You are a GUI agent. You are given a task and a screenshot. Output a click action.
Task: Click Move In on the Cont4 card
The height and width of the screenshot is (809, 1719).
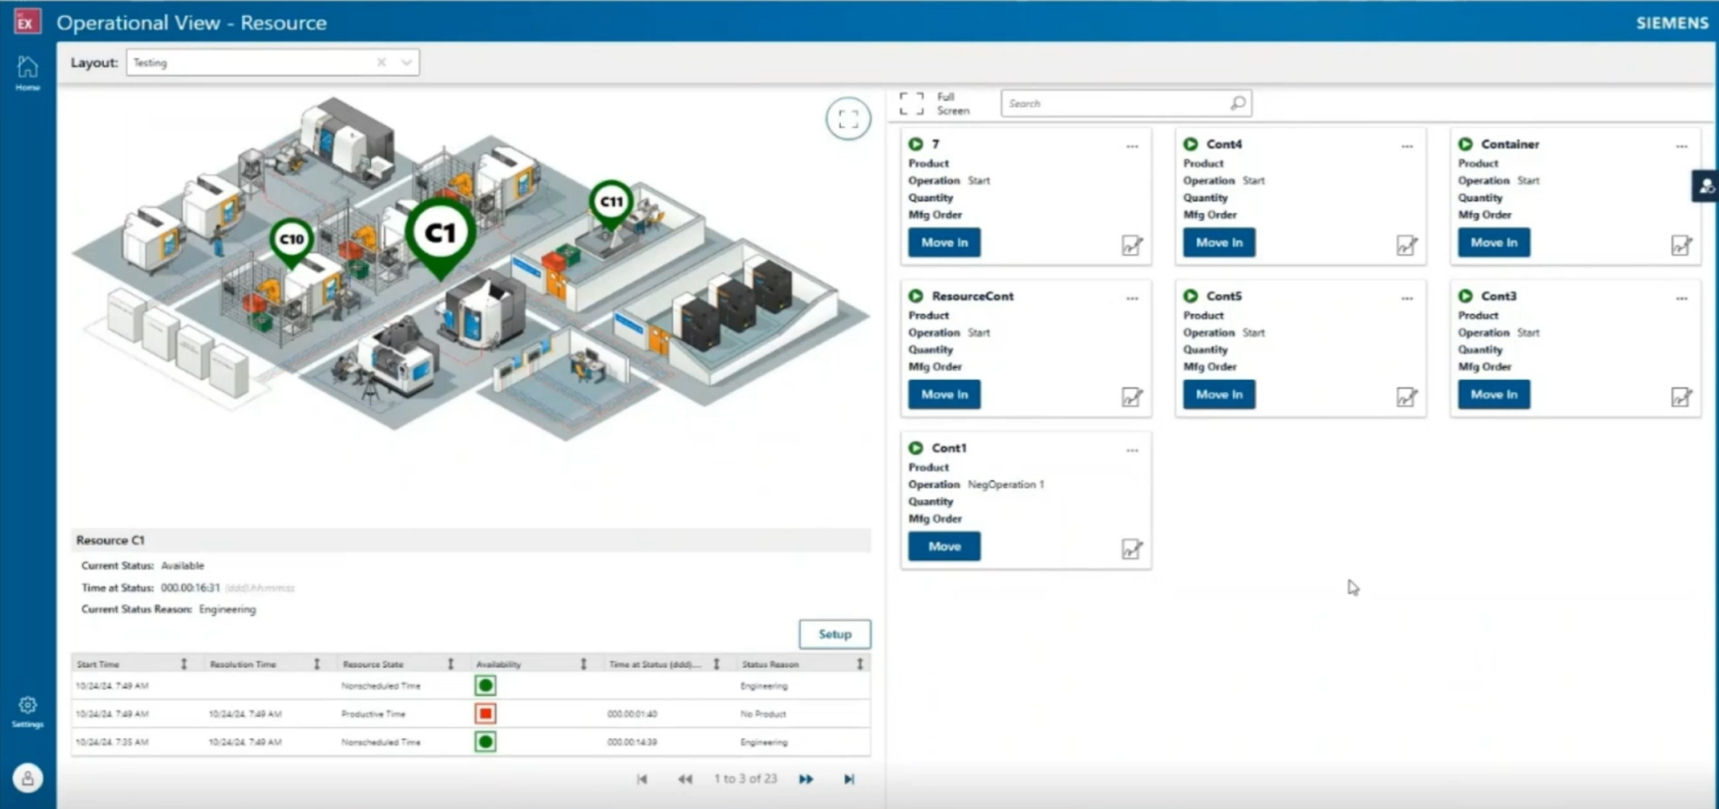[1218, 243]
